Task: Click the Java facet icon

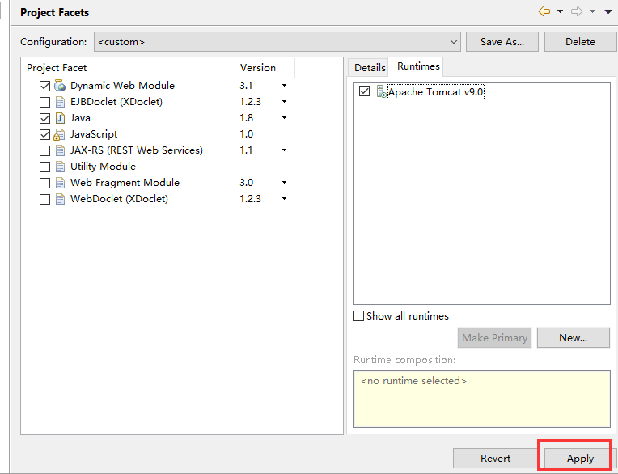Action: [x=60, y=118]
